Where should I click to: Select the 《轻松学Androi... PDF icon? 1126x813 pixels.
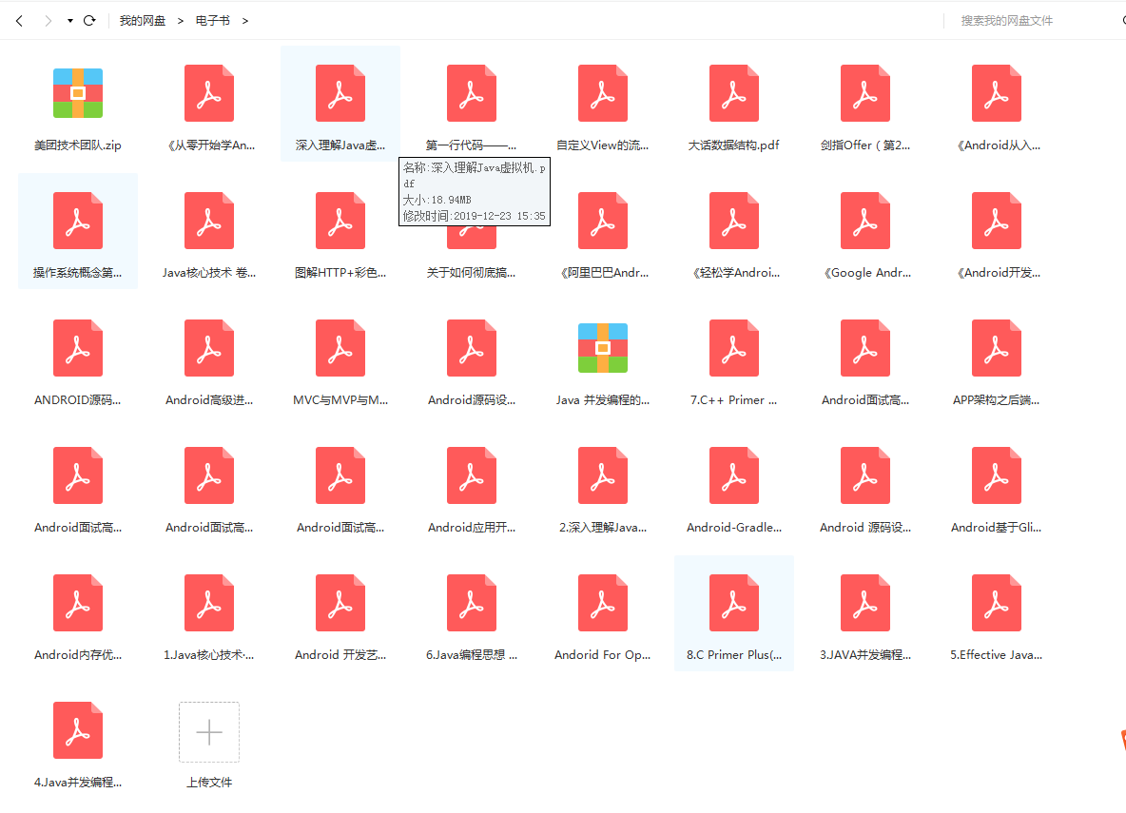click(x=734, y=221)
